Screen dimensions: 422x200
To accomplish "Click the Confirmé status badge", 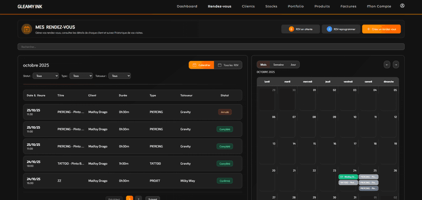I will (x=225, y=181).
